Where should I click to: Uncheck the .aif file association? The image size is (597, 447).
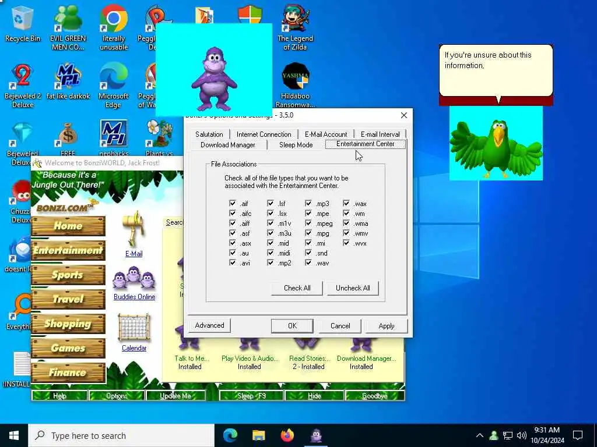tap(232, 203)
